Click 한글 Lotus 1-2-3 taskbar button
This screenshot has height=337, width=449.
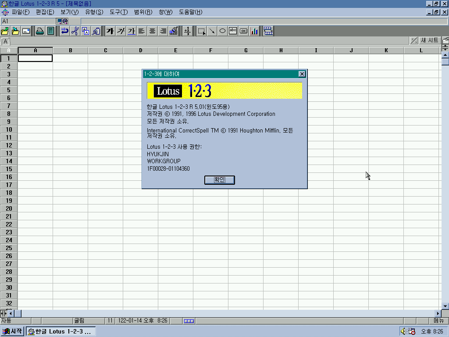[x=61, y=331]
